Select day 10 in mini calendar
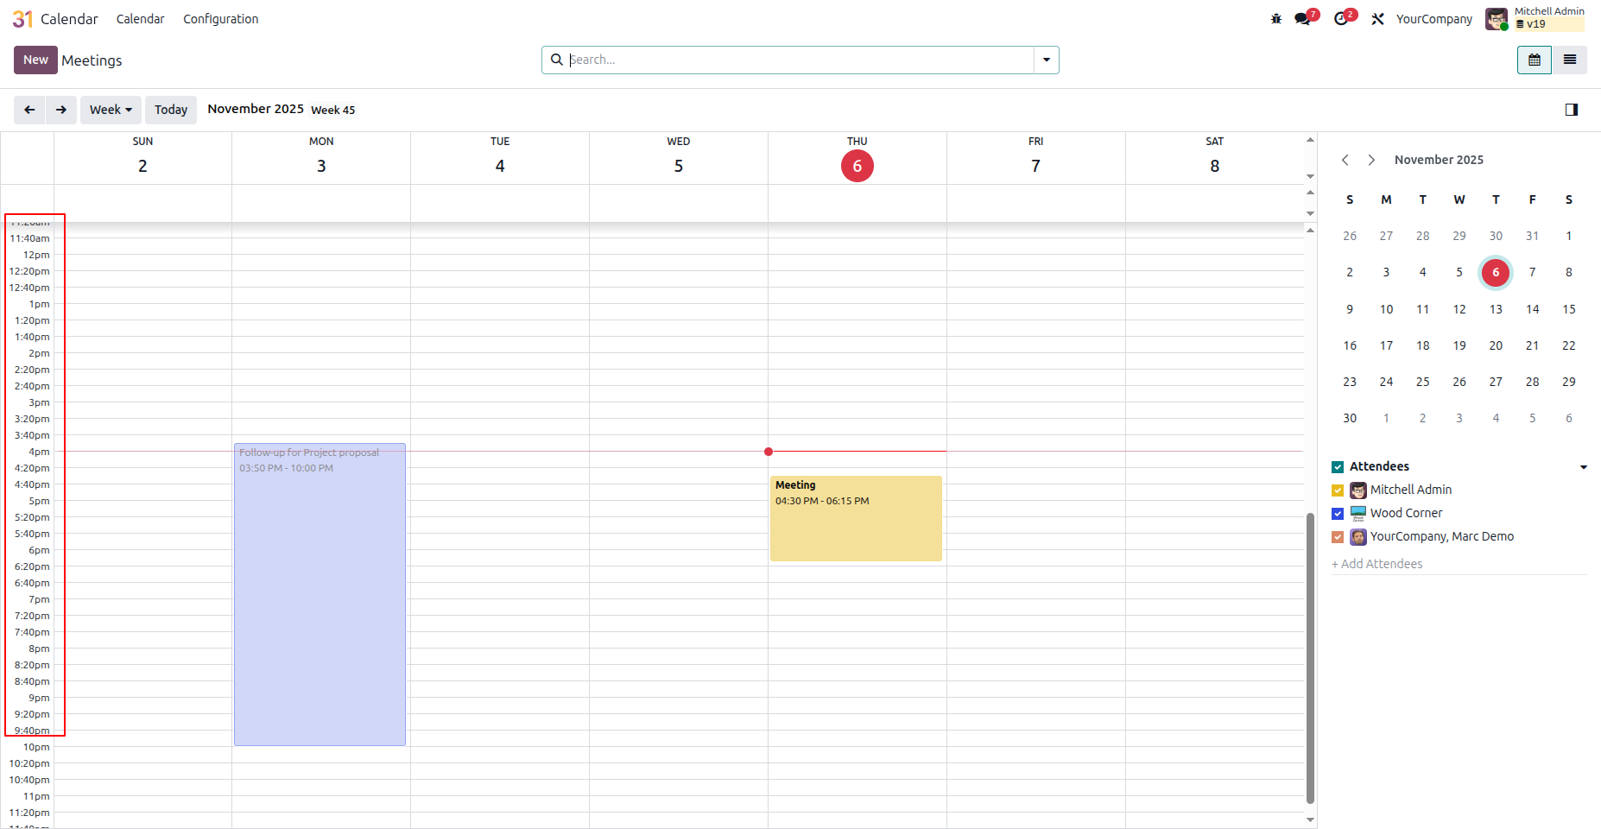The width and height of the screenshot is (1601, 829). [1386, 309]
